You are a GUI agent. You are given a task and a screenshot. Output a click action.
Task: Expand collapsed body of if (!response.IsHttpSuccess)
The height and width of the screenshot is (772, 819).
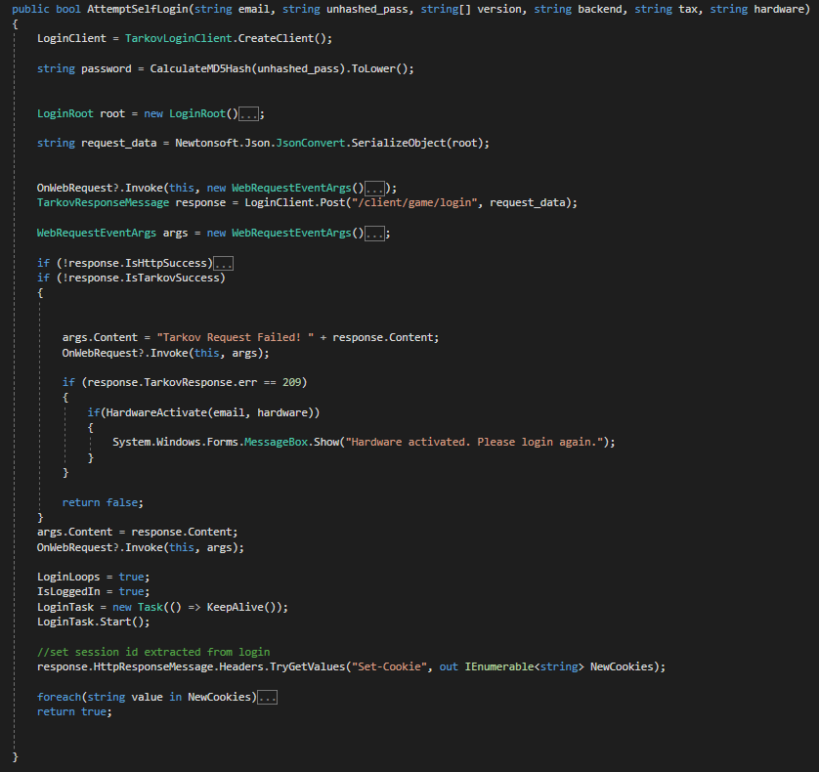(x=224, y=263)
